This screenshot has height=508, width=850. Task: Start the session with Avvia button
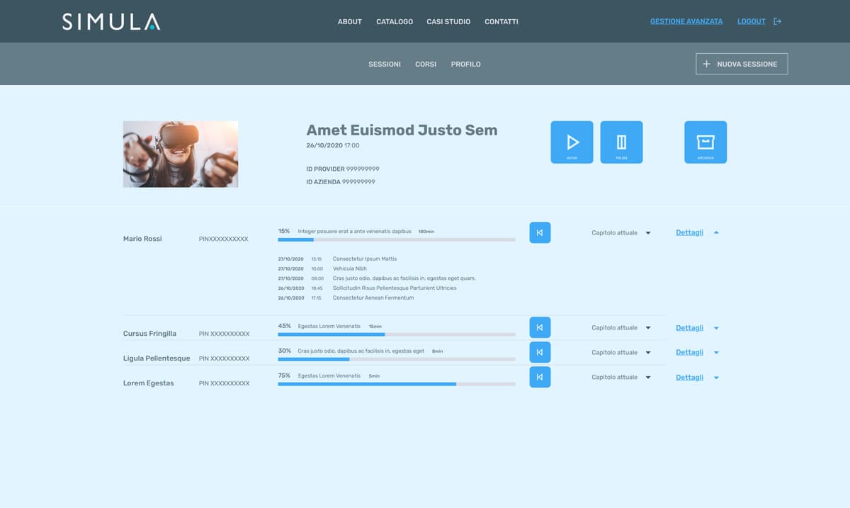point(572,142)
